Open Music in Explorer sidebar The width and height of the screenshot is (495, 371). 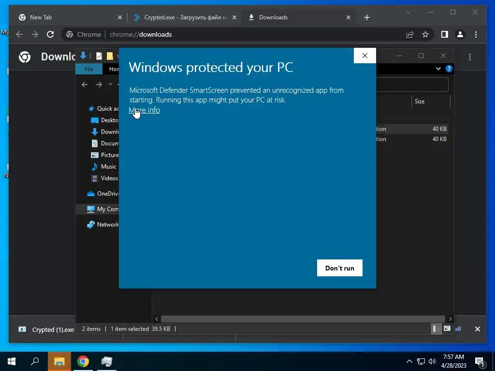pos(104,167)
